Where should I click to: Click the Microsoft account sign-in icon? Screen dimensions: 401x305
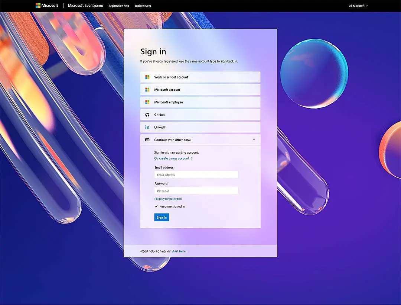(x=147, y=89)
